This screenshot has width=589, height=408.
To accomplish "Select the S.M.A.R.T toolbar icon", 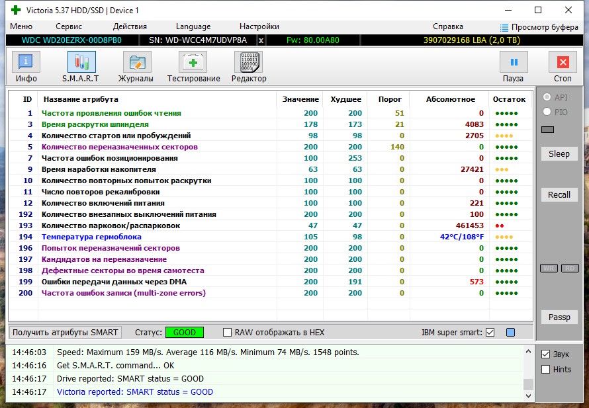I will pos(81,61).
